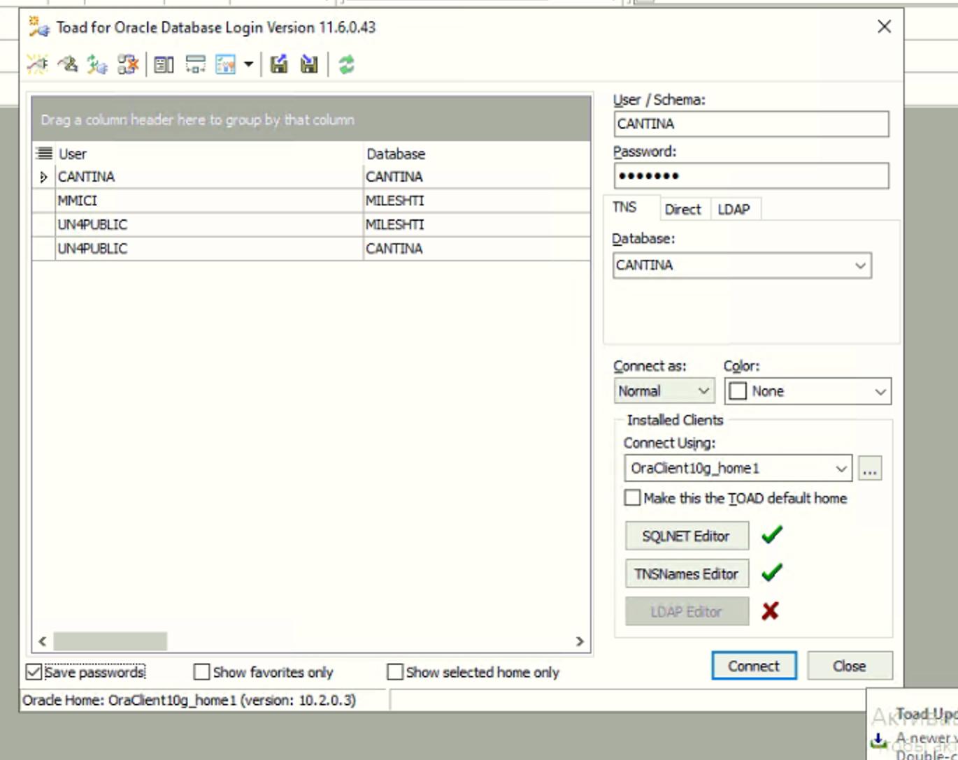The image size is (958, 760).
Task: Select the UN4PUBLIC row with MILESHTI database
Action: tap(311, 224)
